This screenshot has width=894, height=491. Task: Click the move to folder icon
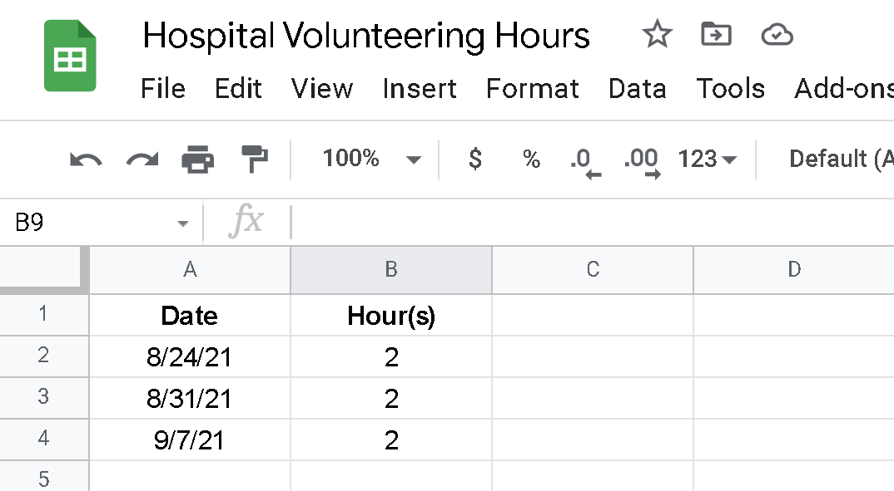tap(716, 35)
